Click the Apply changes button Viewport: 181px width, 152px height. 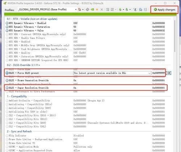pyautogui.click(x=164, y=10)
